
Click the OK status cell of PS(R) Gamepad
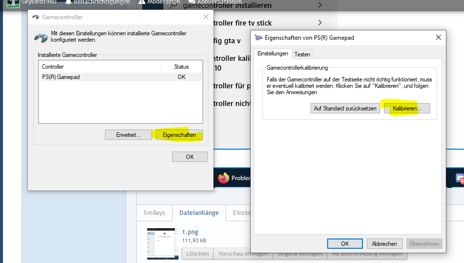(181, 77)
